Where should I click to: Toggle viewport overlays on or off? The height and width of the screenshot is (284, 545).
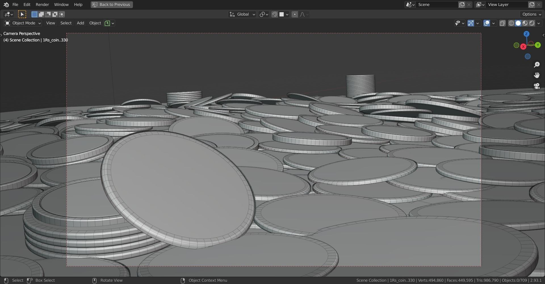487,23
